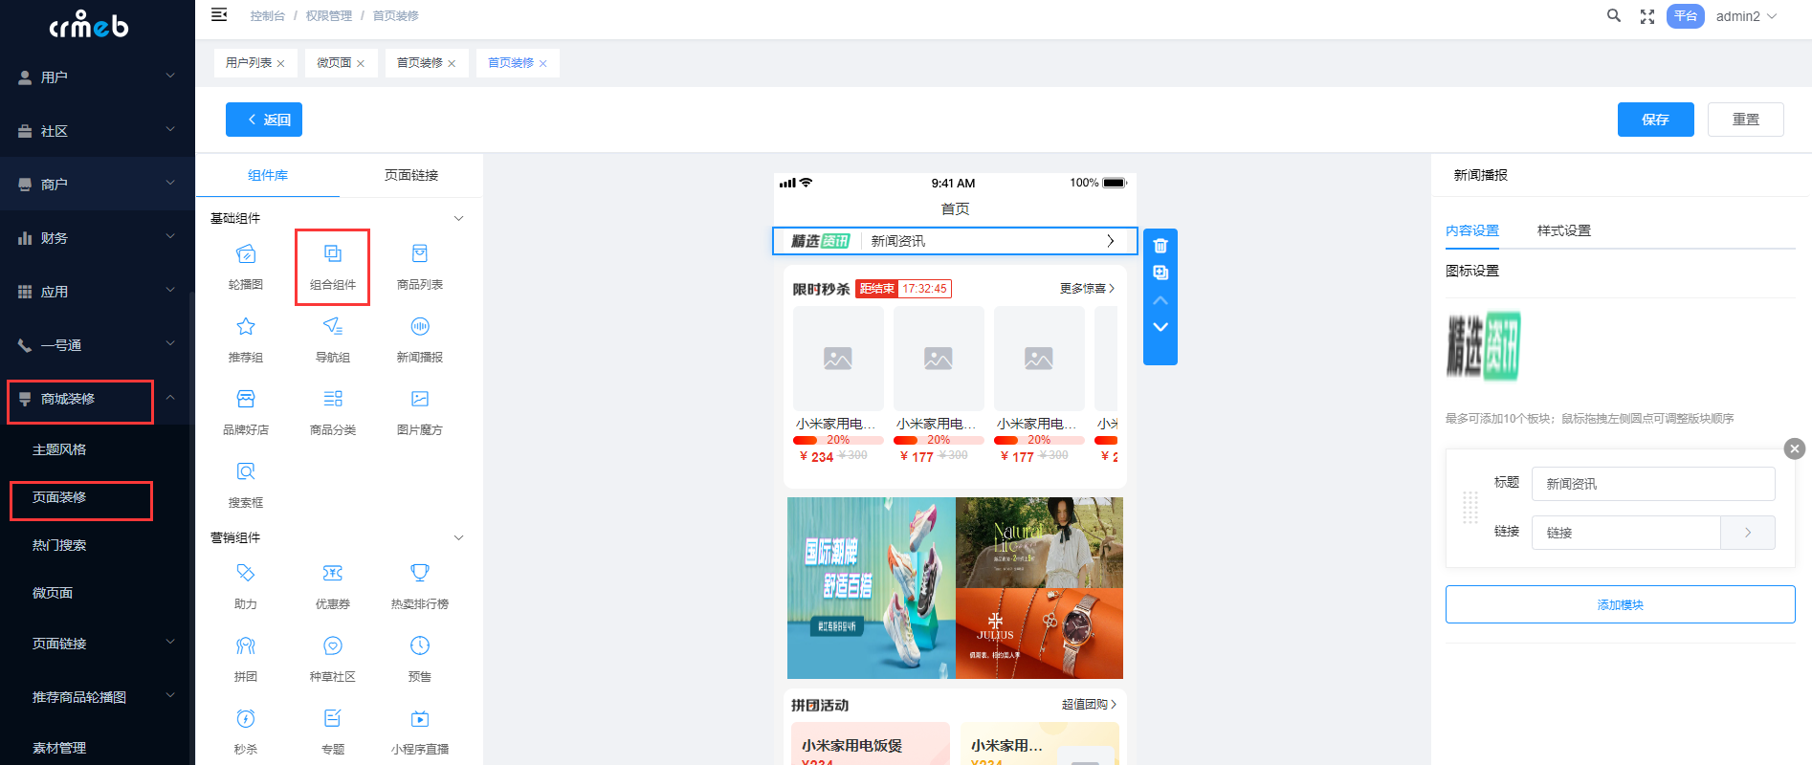
Task: Expand the 推荐商品轮播图 submenu
Action: 97,696
